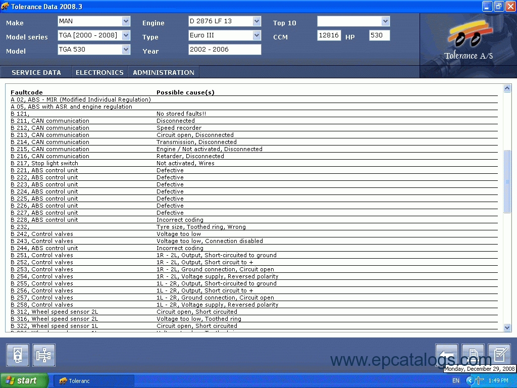Click the Year field showing 2002 - 2006
This screenshot has width=517, height=388.
(x=225, y=50)
